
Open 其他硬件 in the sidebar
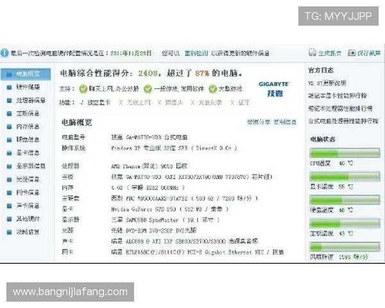[28, 219]
